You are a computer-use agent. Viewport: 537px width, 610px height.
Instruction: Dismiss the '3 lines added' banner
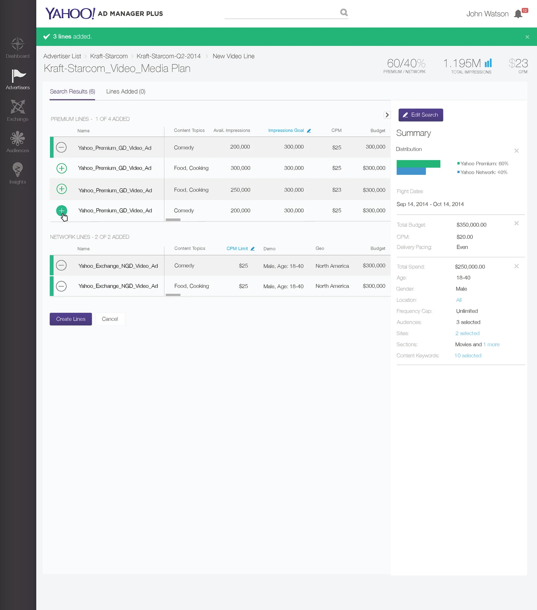527,37
